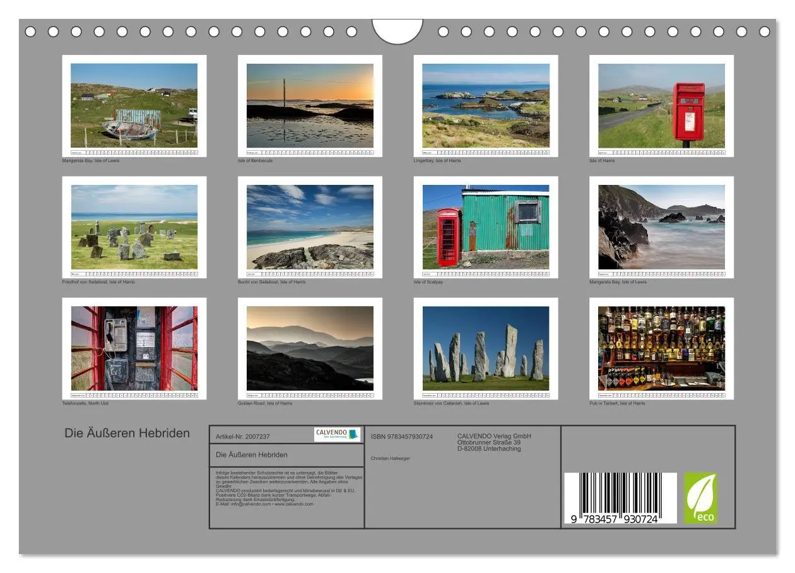Open the Seilebost beach bay photo
The height and width of the screenshot is (573, 795).
point(310,227)
